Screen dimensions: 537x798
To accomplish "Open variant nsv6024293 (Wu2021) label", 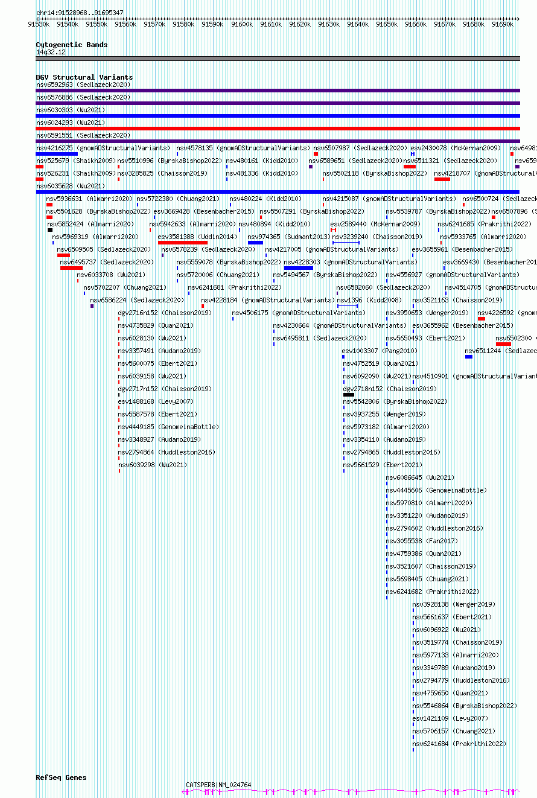I will [x=70, y=123].
